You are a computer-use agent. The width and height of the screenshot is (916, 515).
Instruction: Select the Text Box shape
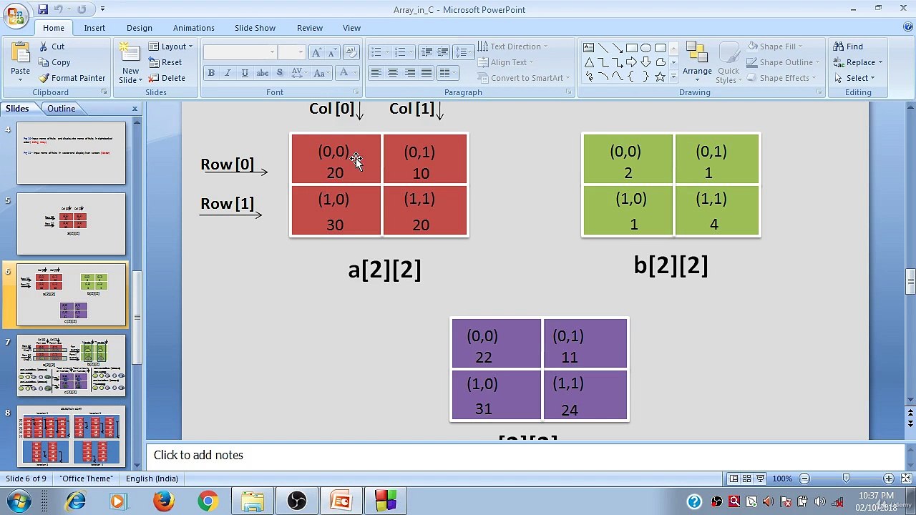click(588, 48)
